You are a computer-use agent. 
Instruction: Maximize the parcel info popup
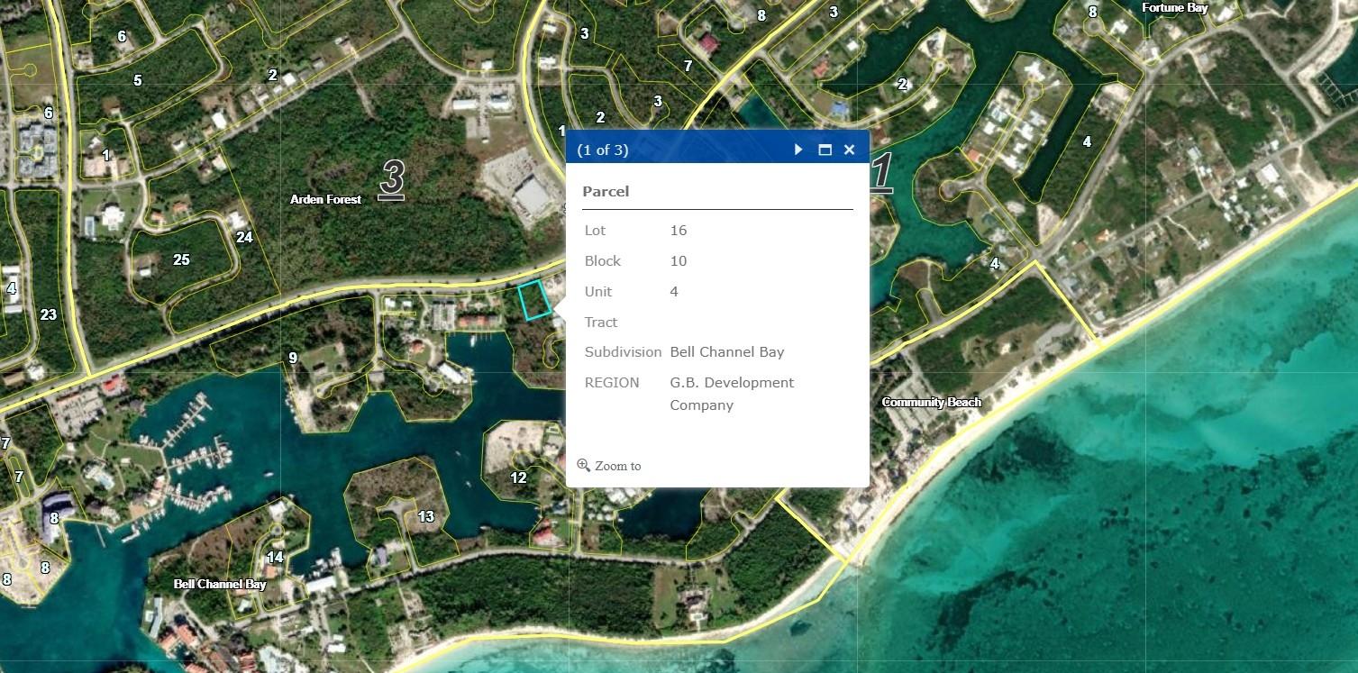pos(825,150)
